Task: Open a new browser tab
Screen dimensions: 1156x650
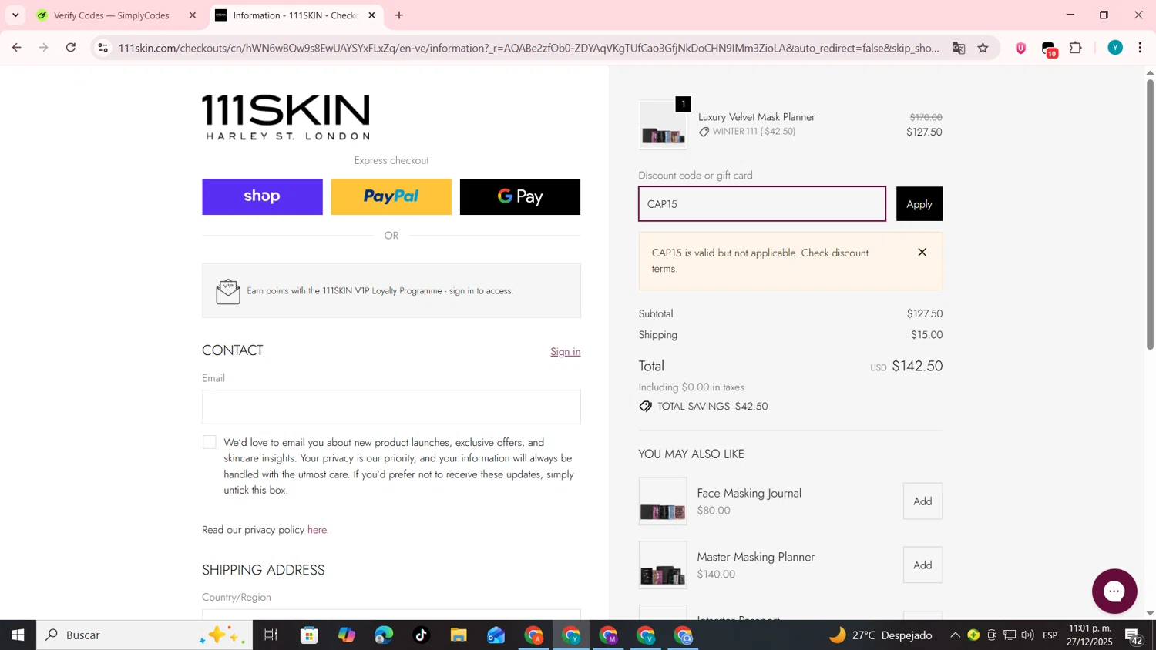Action: click(x=399, y=15)
